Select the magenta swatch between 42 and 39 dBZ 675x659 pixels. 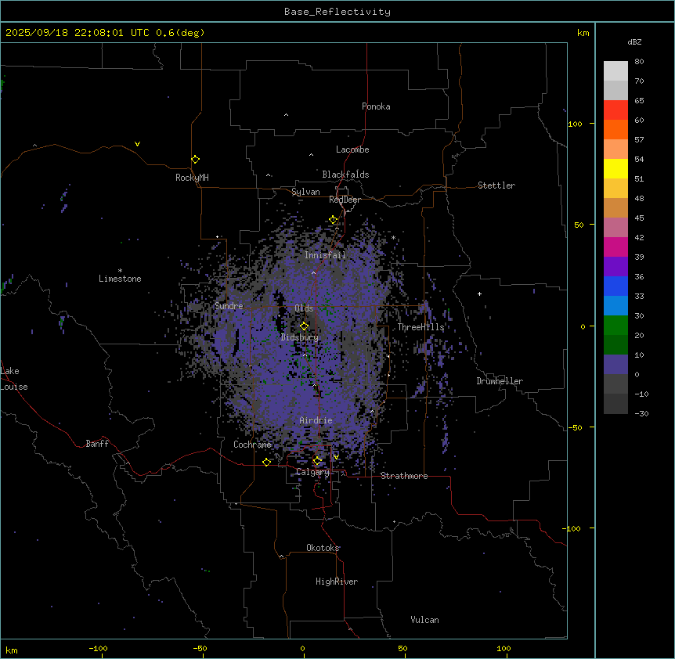(615, 247)
